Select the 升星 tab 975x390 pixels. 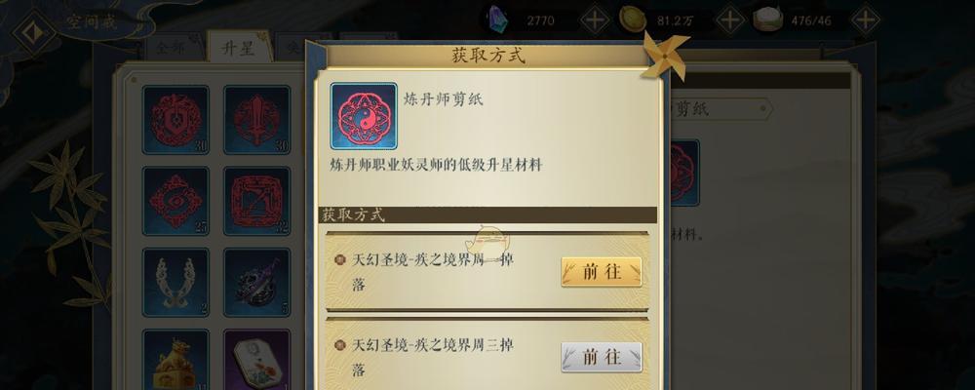pos(239,47)
